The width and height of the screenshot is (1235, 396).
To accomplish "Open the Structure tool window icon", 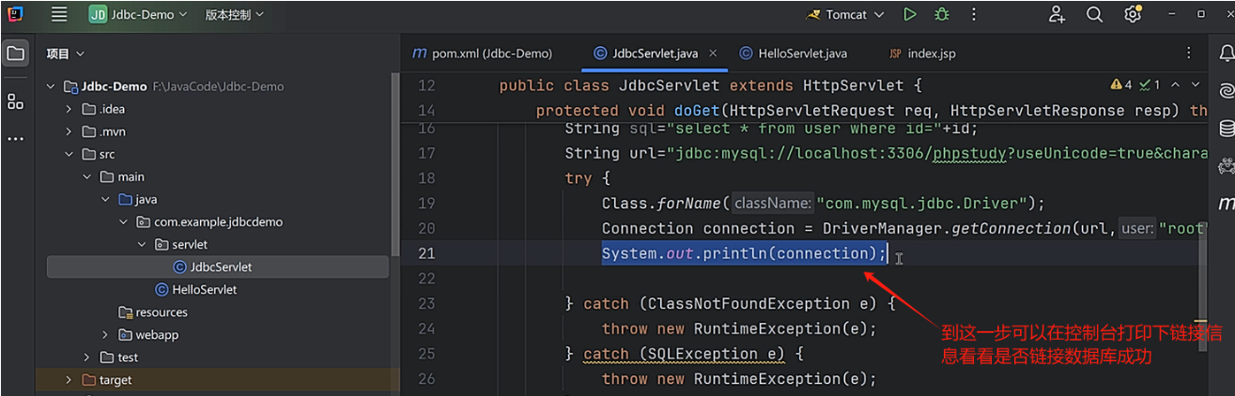I will point(16,101).
